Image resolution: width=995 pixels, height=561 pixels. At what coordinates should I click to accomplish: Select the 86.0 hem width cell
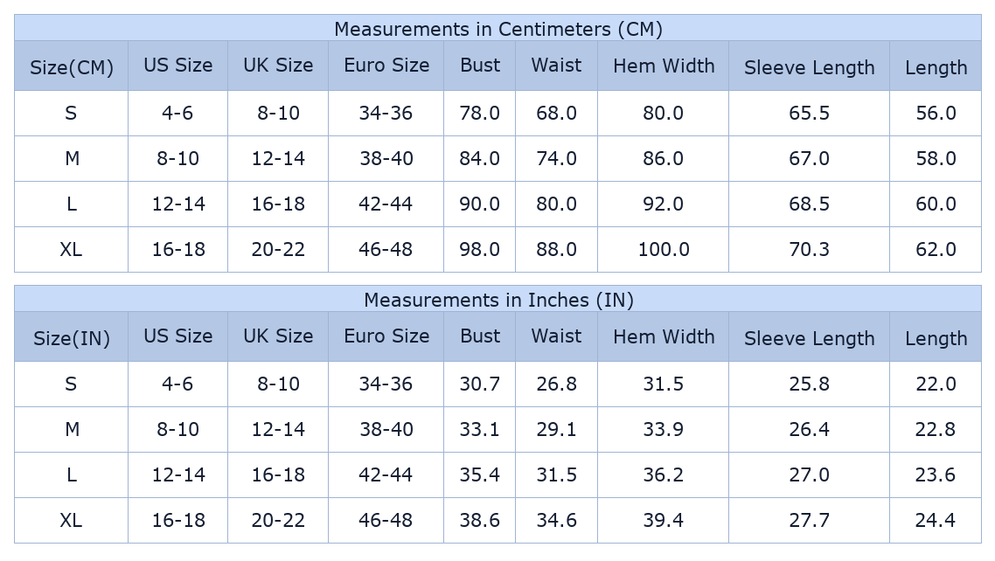(x=664, y=158)
